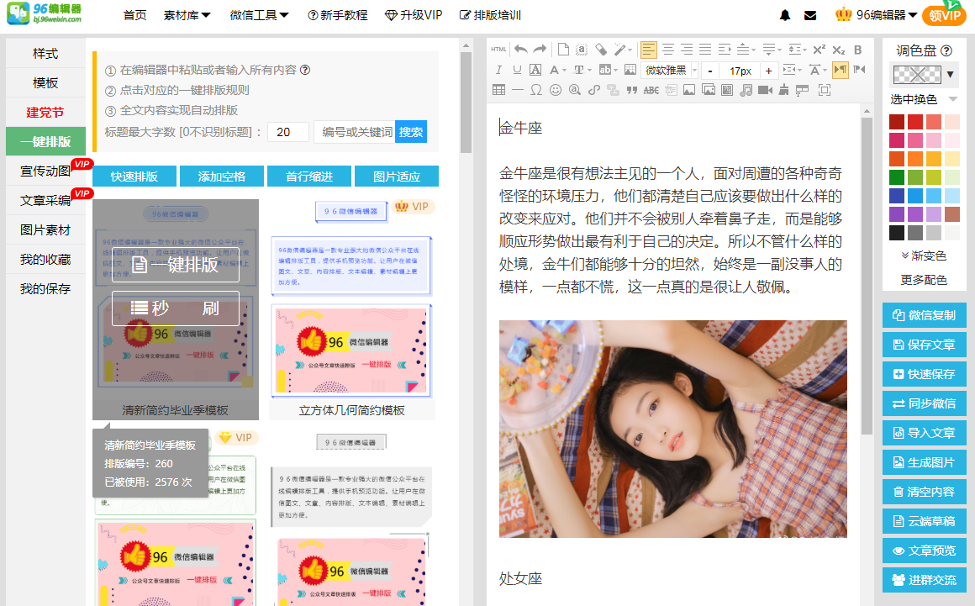
Task: Toggle bold formatting
Action: [856, 50]
